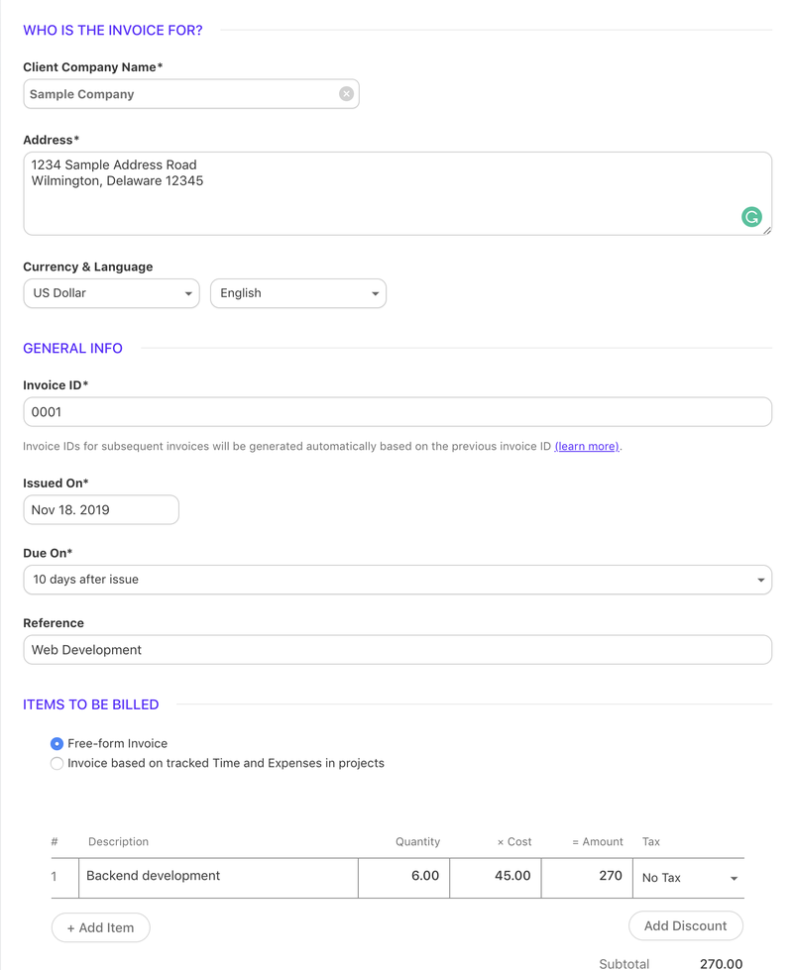
Task: Click the amount cell showing 270
Action: tap(587, 878)
